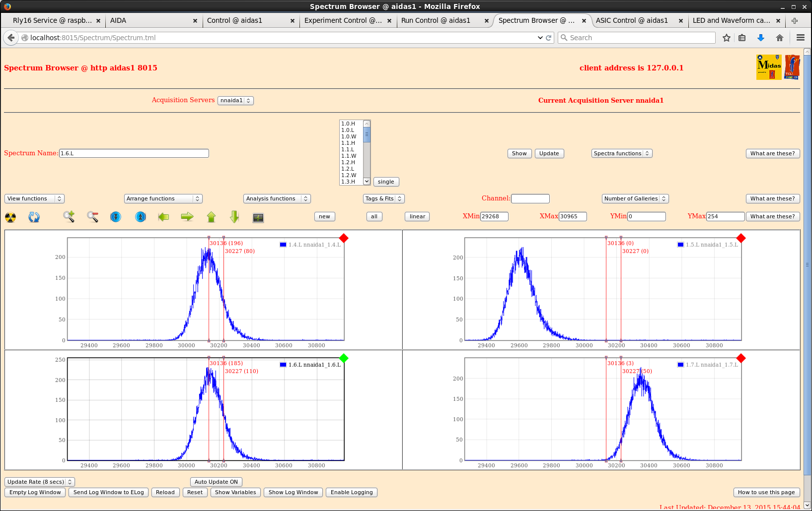This screenshot has height=511, width=812.
Task: Click the monitor waveform icon
Action: coord(258,217)
